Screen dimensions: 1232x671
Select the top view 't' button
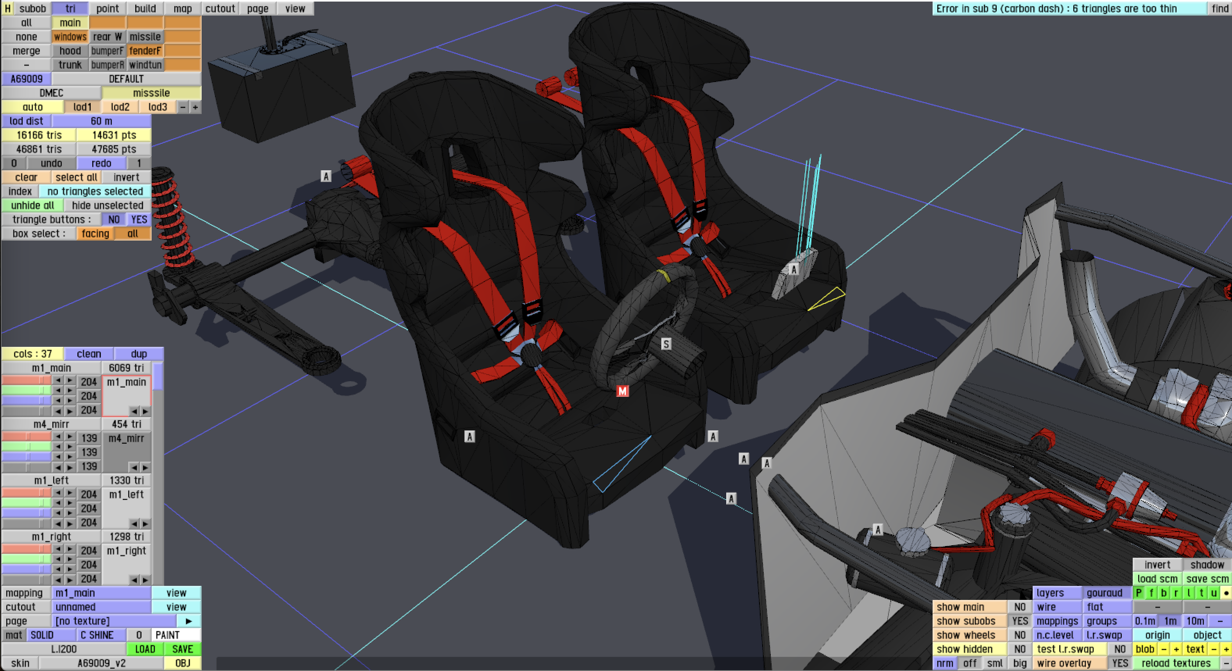click(1201, 592)
